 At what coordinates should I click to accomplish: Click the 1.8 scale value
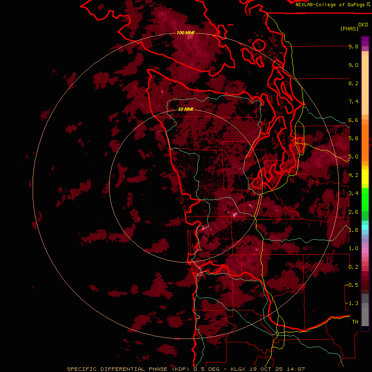[353, 230]
